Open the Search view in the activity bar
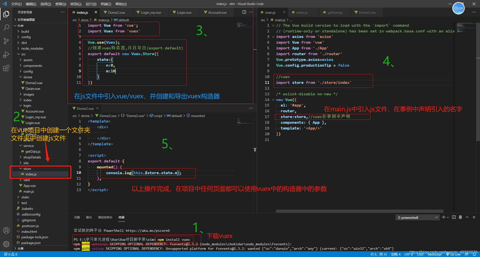The image size is (480, 257). tap(6, 27)
